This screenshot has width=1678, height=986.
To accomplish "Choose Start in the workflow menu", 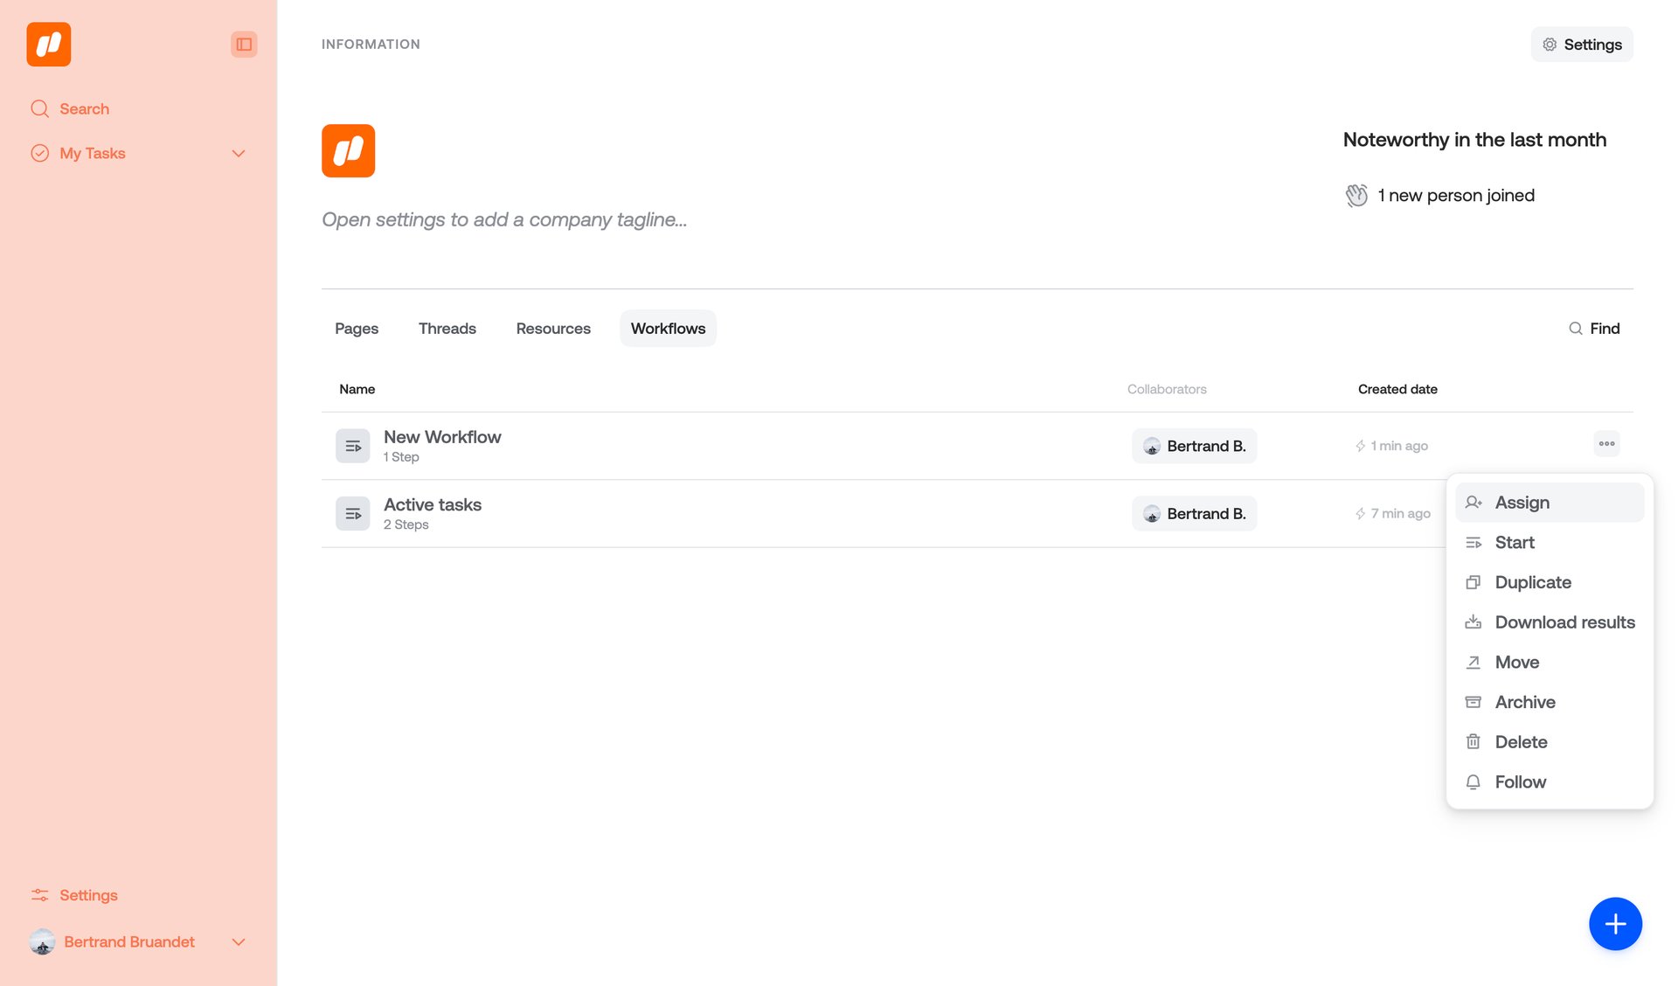I will tap(1515, 543).
